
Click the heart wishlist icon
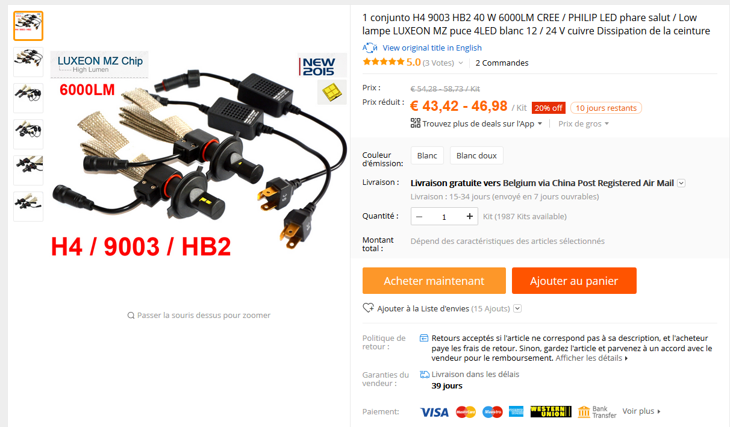tap(369, 308)
